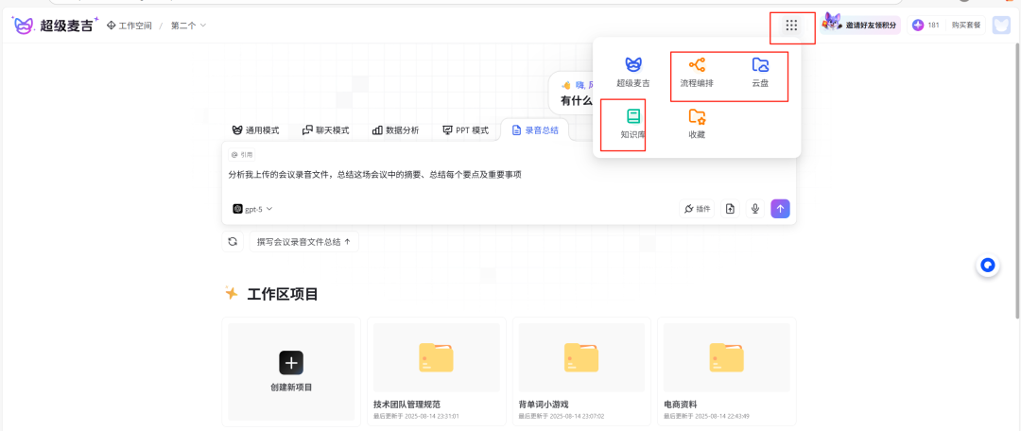Screen dimensions: 1021x431
Task: Switch to the PPT 模式 tab
Action: 465,130
